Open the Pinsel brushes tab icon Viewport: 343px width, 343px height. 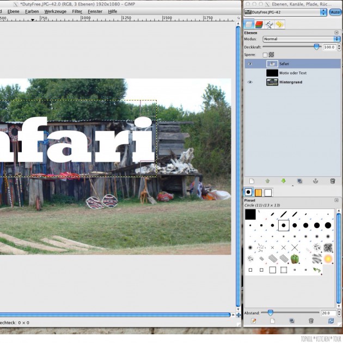click(248, 192)
